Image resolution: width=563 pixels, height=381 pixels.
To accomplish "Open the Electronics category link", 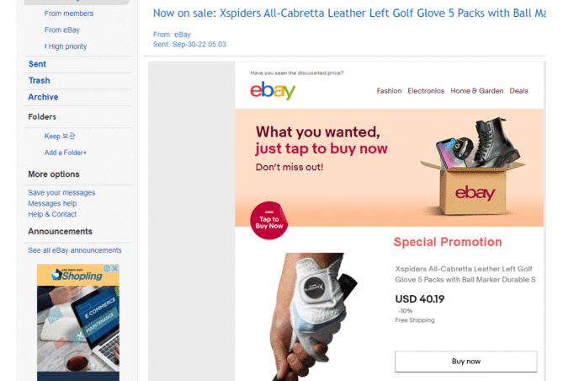I will (x=426, y=91).
